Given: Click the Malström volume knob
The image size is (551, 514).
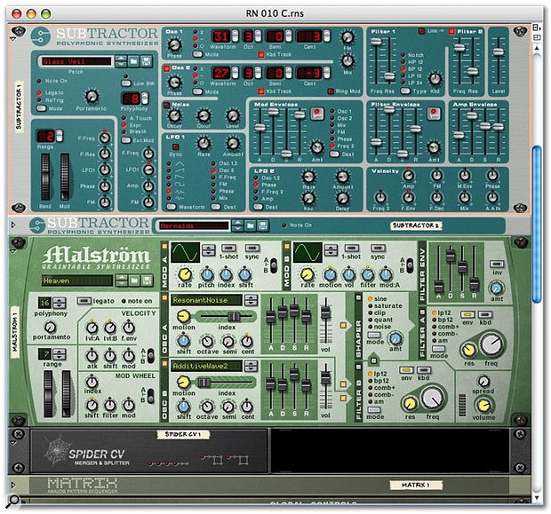Looking at the screenshot, I should click(483, 406).
